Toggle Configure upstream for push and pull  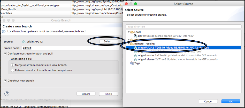pos(5,53)
